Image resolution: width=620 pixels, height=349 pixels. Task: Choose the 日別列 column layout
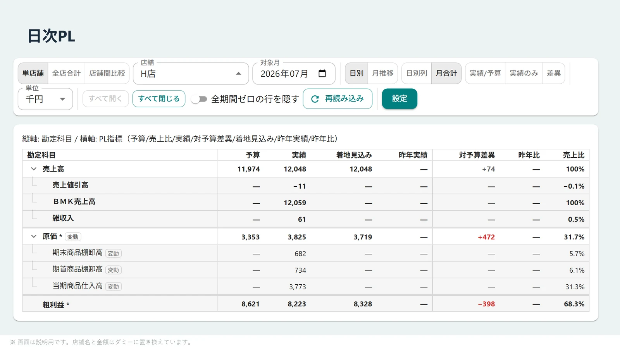tap(417, 73)
